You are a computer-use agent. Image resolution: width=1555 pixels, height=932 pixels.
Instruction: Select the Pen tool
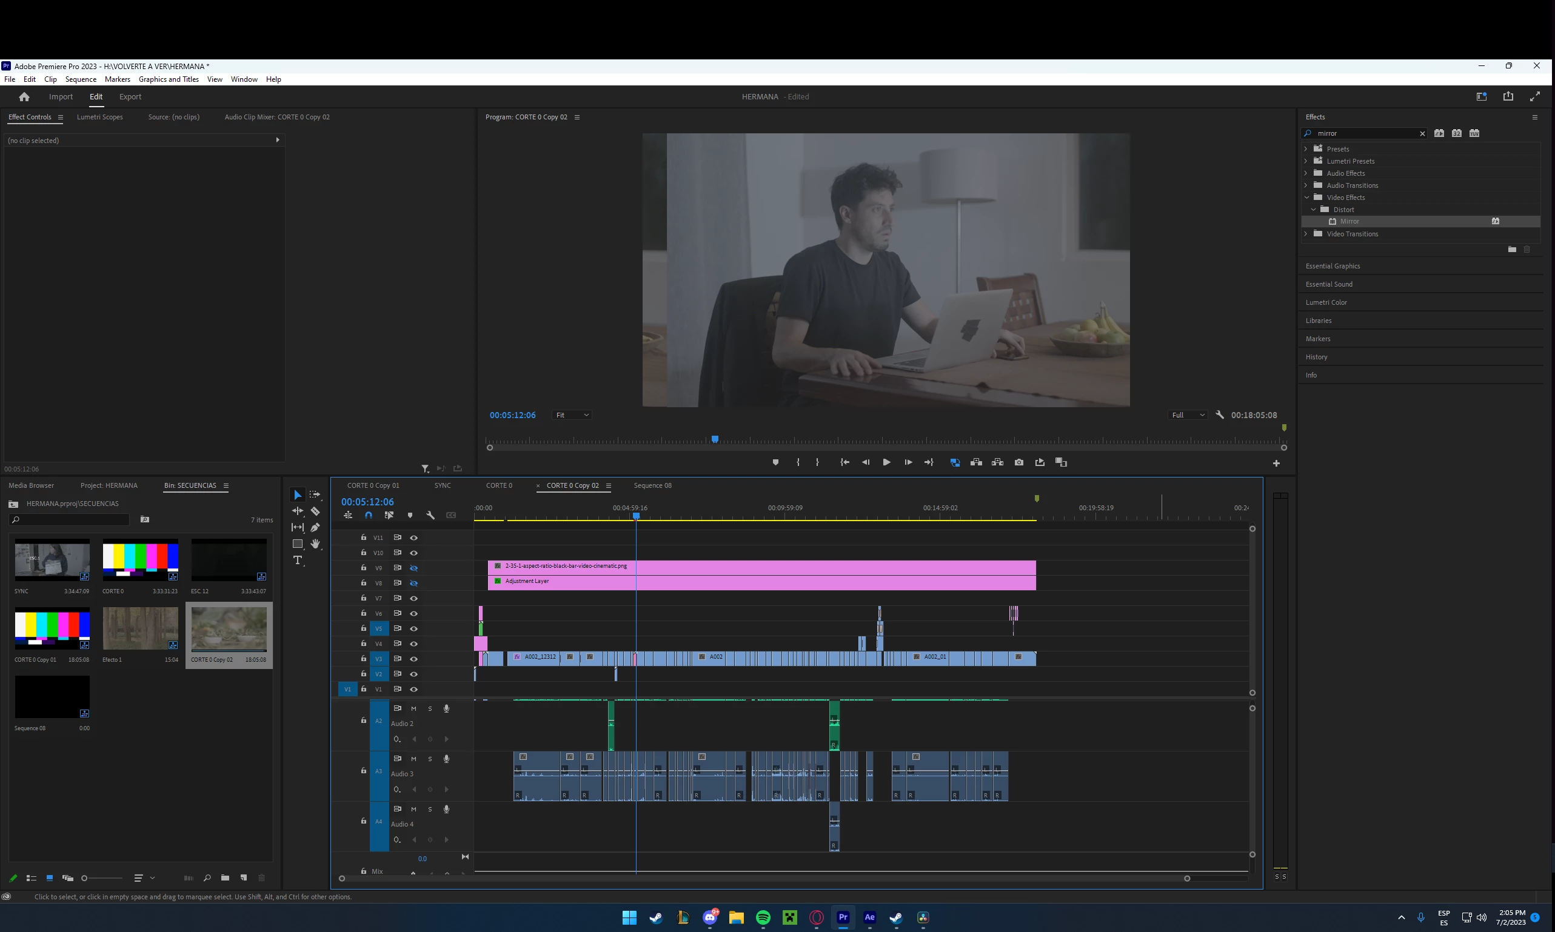tap(315, 528)
